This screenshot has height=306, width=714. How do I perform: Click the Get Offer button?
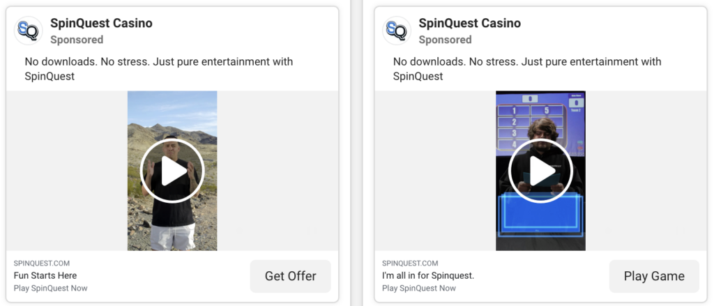290,276
